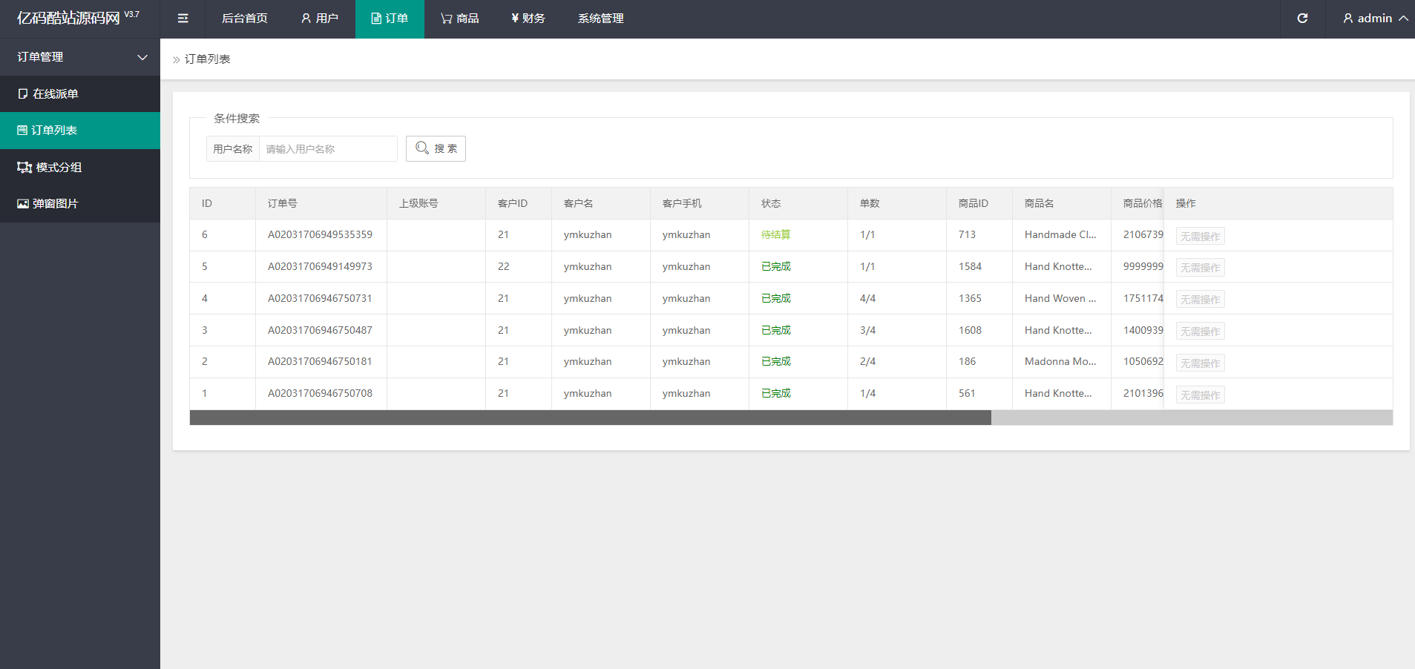Click the 状态 column header

(x=798, y=203)
